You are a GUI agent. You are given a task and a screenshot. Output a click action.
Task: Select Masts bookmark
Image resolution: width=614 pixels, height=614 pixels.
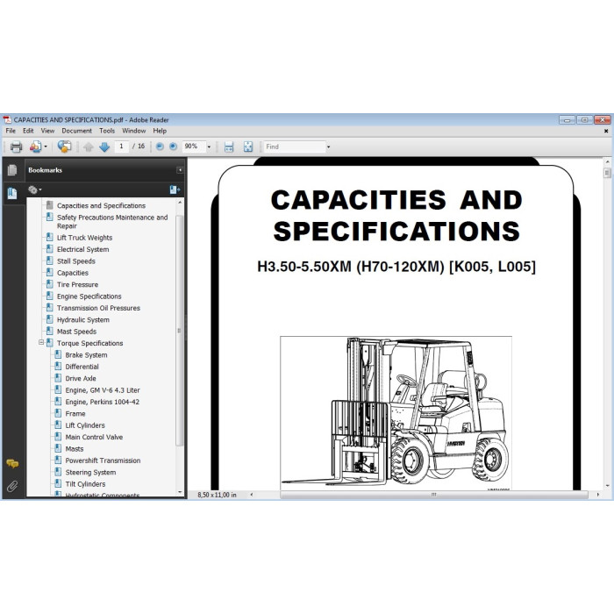click(x=74, y=449)
